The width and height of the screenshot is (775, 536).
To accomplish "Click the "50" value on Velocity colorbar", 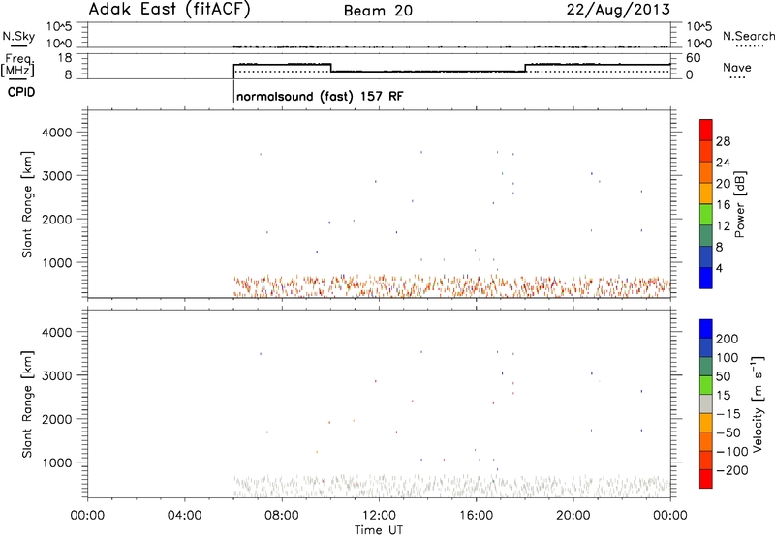I will click(x=723, y=376).
